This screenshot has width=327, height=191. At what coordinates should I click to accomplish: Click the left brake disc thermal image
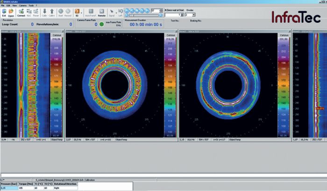pos(115,85)
